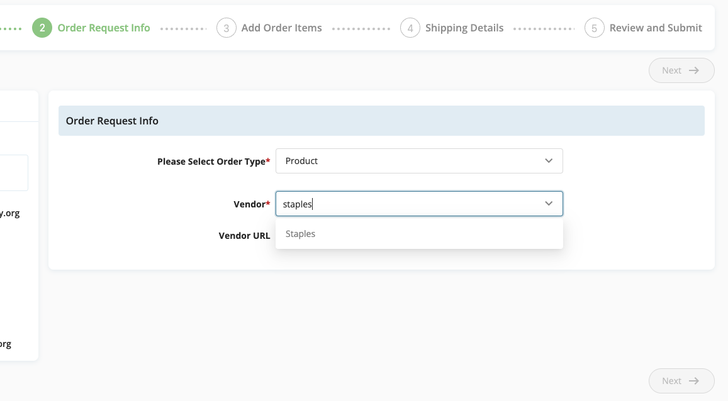Click the Vendor field label

click(x=252, y=204)
